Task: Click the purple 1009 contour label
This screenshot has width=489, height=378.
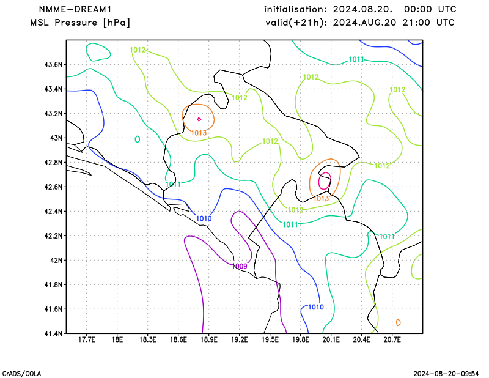Action: click(x=240, y=266)
